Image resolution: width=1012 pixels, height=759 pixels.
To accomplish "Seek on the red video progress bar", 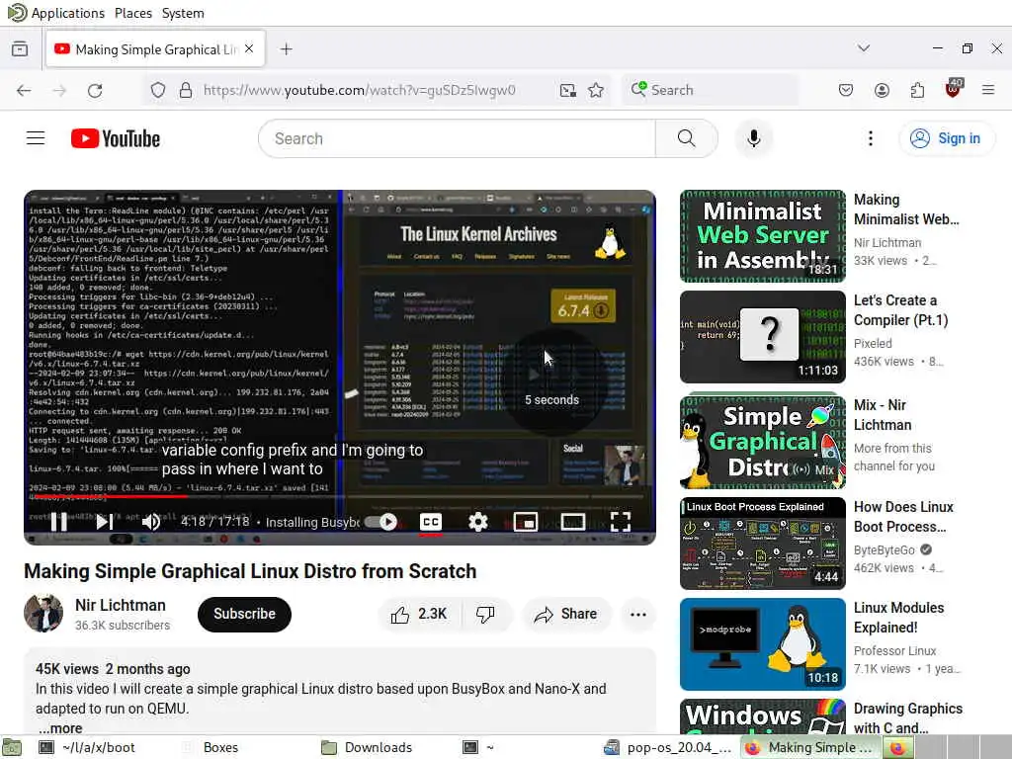I will point(340,496).
